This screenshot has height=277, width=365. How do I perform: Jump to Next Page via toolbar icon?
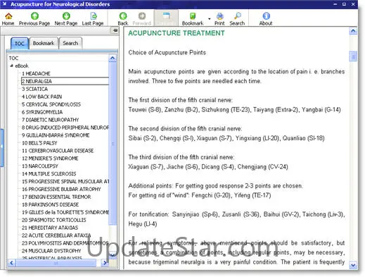66,16
